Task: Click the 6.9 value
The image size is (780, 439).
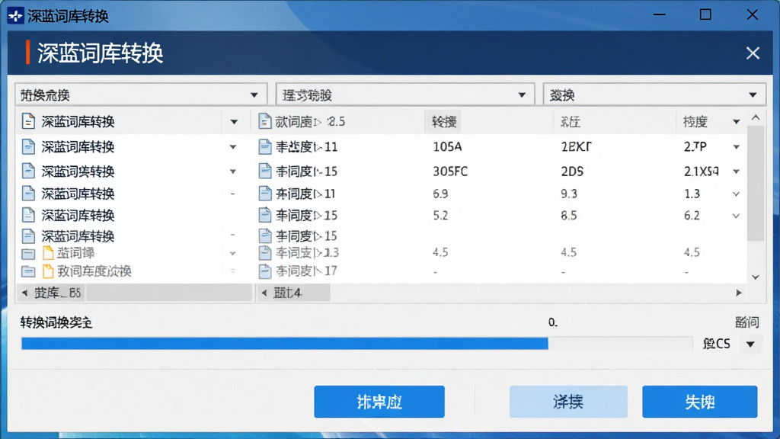Action: coord(440,194)
